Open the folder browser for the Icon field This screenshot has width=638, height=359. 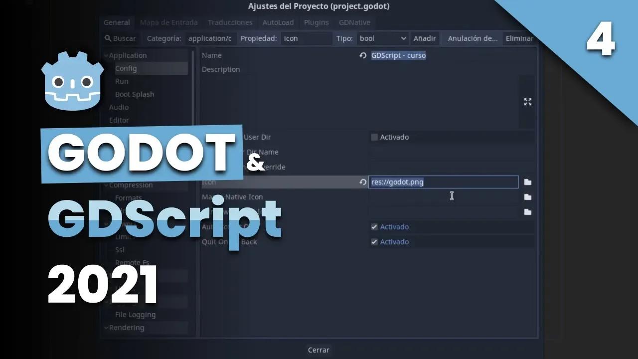pyautogui.click(x=528, y=182)
